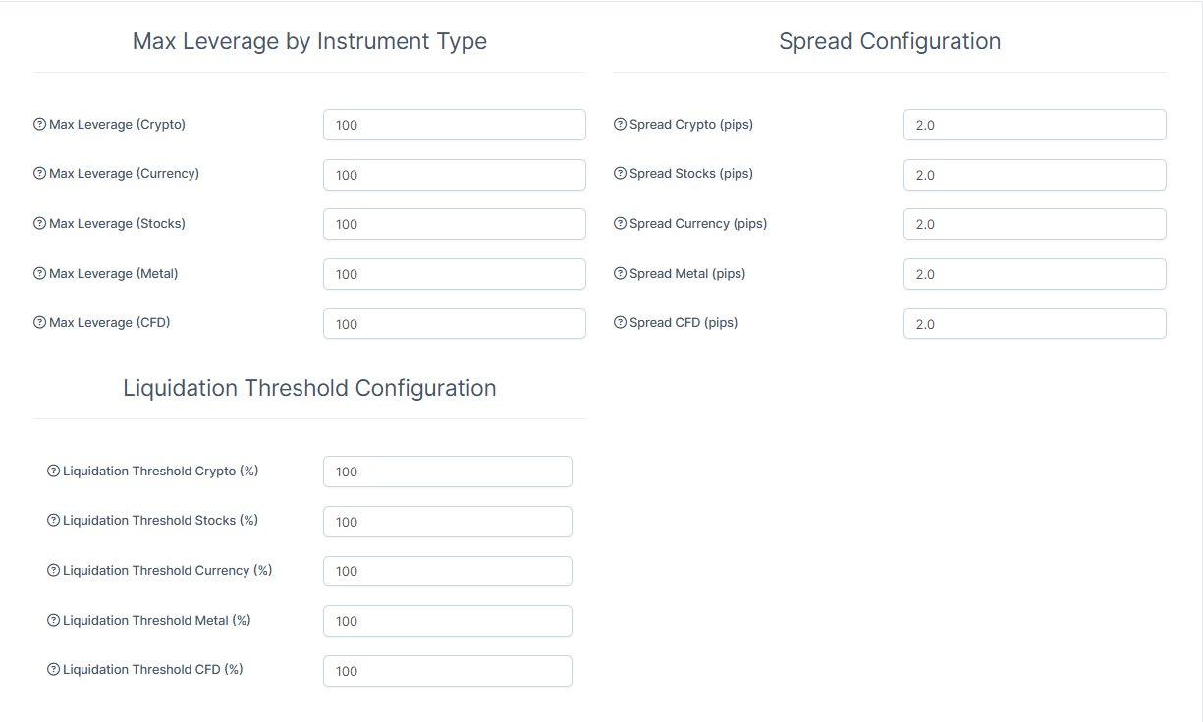Click the Spread CFD (pips) input box
1203x722 pixels.
click(x=1034, y=324)
